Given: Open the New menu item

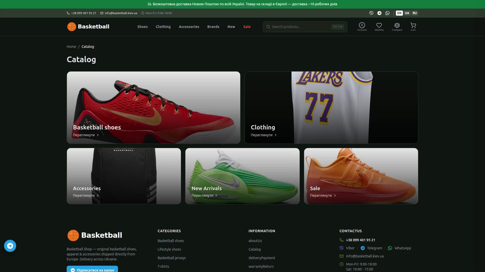Looking at the screenshot, I should coord(231,27).
